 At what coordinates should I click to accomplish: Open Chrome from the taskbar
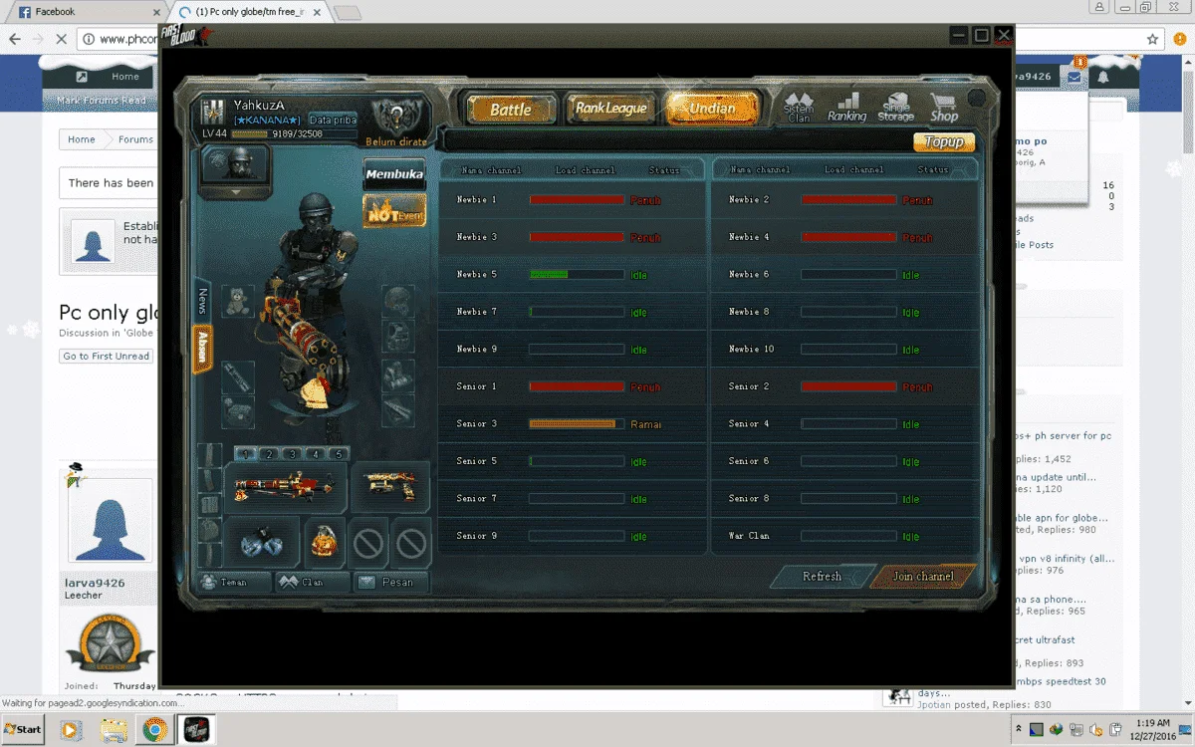[x=154, y=730]
